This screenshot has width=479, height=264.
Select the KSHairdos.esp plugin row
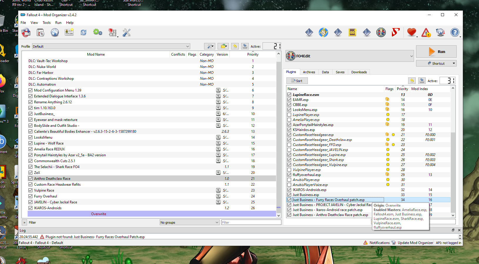368,130
